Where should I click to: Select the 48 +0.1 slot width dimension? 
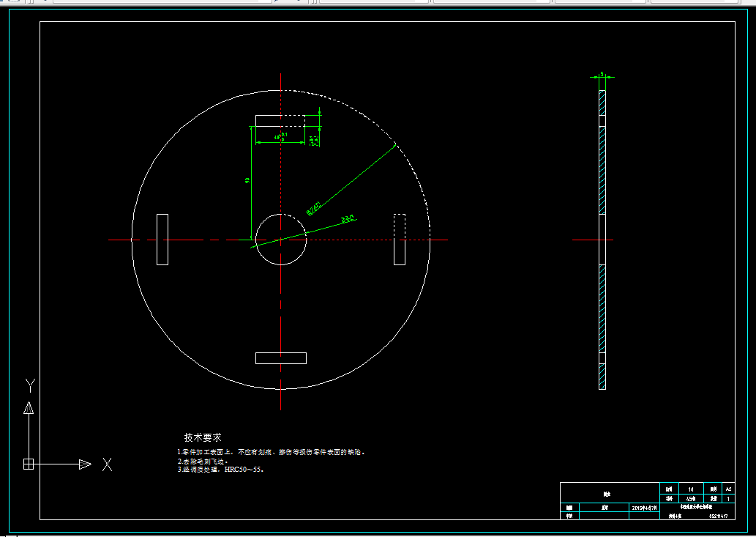[281, 136]
